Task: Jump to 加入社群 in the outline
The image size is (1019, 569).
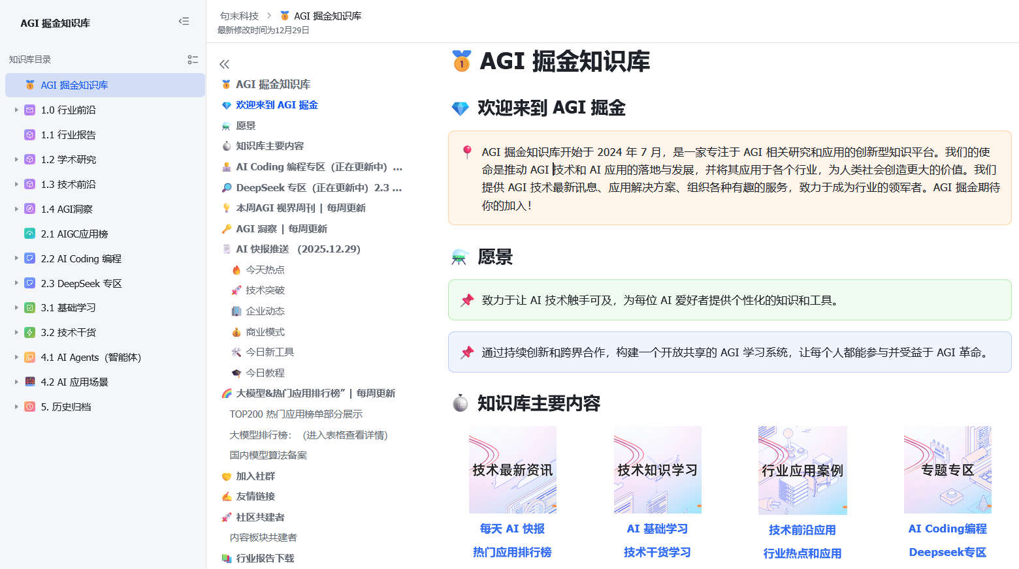Action: (x=255, y=476)
